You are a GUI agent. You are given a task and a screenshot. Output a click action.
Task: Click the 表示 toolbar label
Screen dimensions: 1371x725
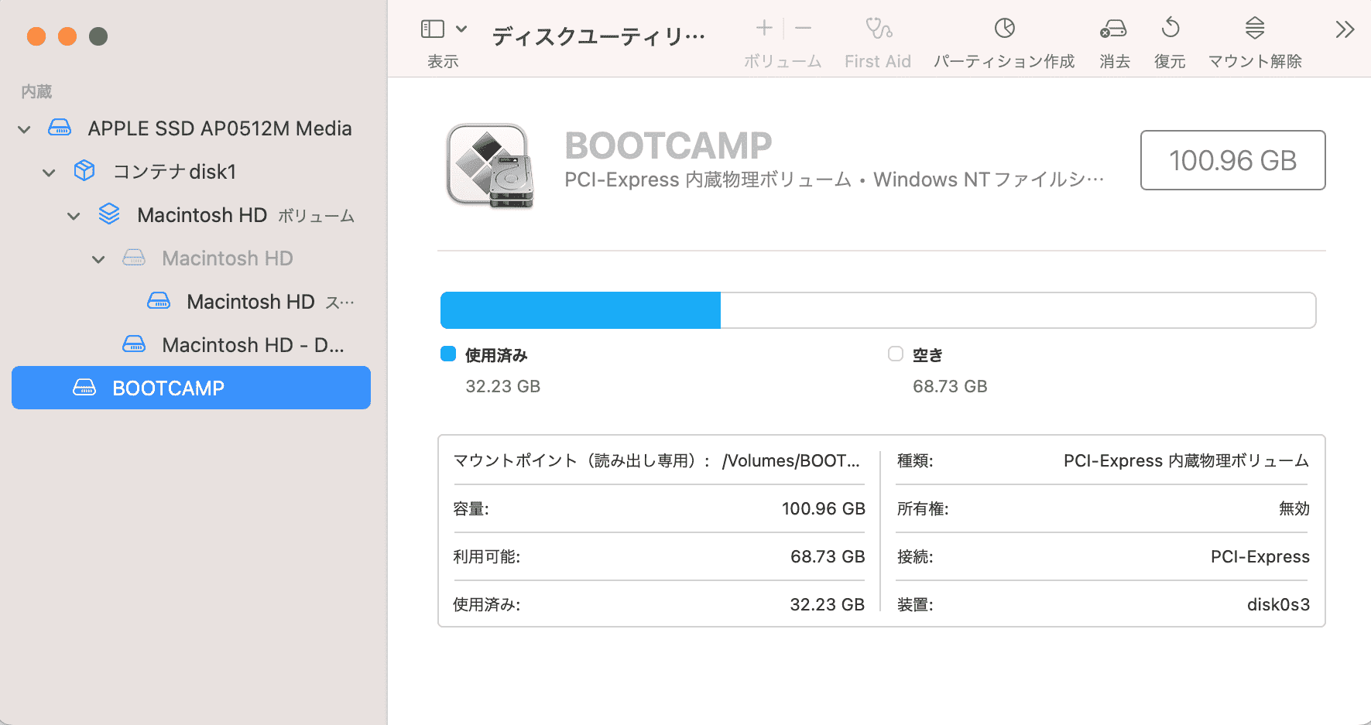click(443, 61)
